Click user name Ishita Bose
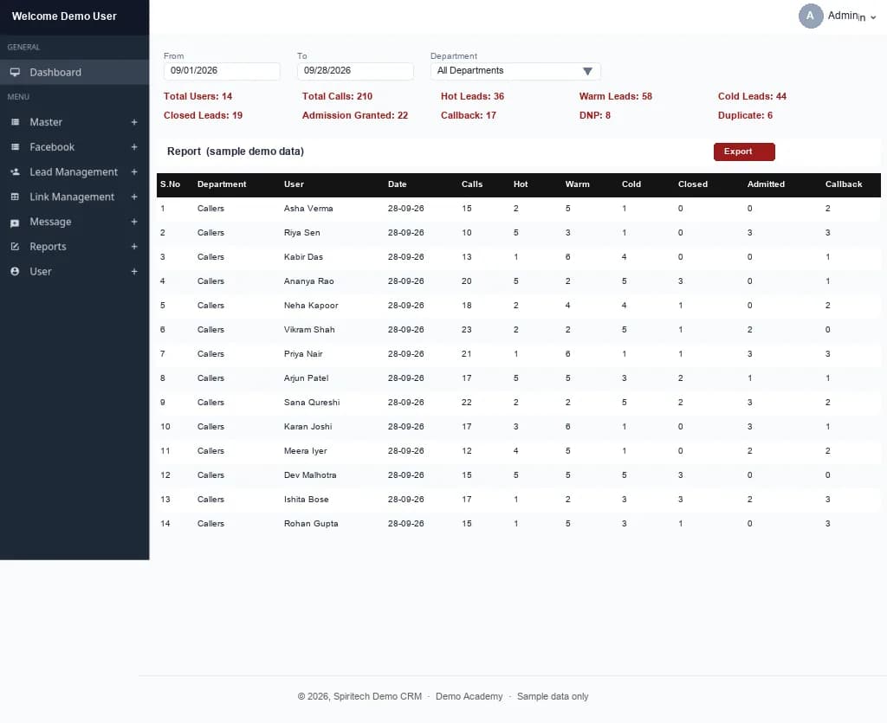 point(306,500)
